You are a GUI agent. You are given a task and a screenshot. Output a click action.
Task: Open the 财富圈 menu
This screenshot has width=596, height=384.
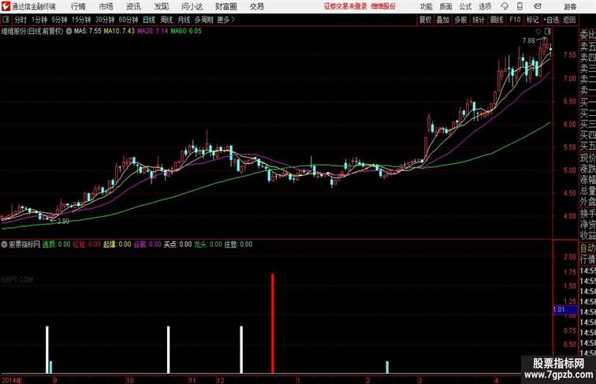pos(225,6)
